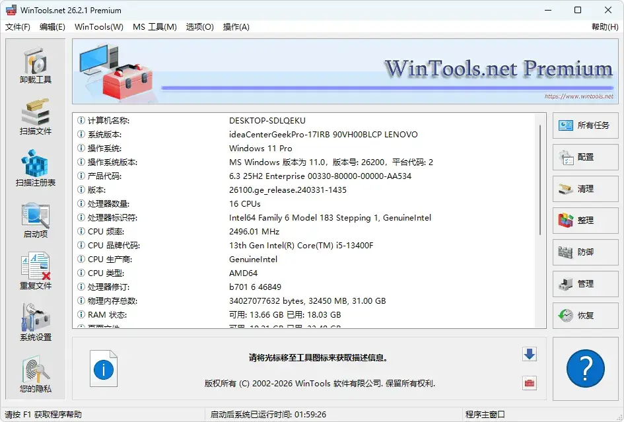Open the WinTools(W) menu
This screenshot has height=422, width=624.
click(x=98, y=26)
